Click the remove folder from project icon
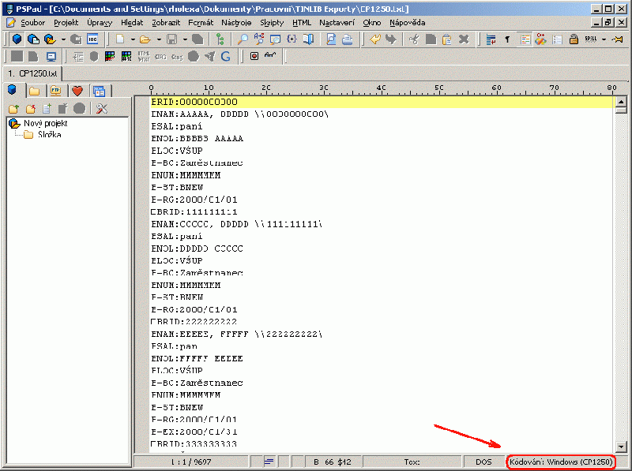Image resolution: width=632 pixels, height=471 pixels. [x=31, y=108]
